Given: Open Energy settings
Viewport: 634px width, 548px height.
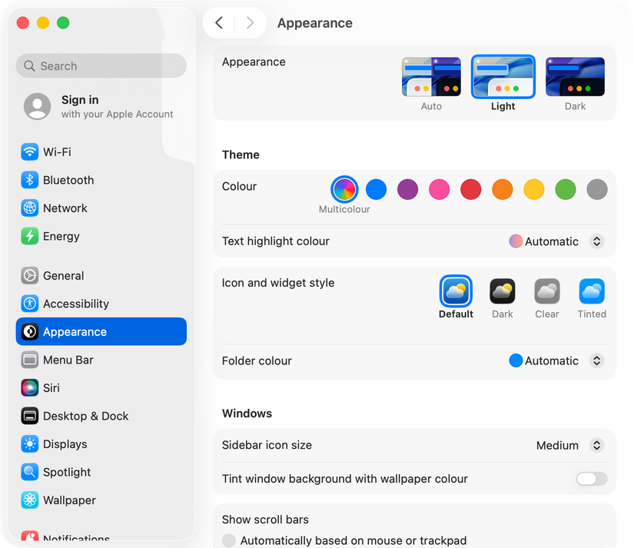Looking at the screenshot, I should pyautogui.click(x=60, y=236).
